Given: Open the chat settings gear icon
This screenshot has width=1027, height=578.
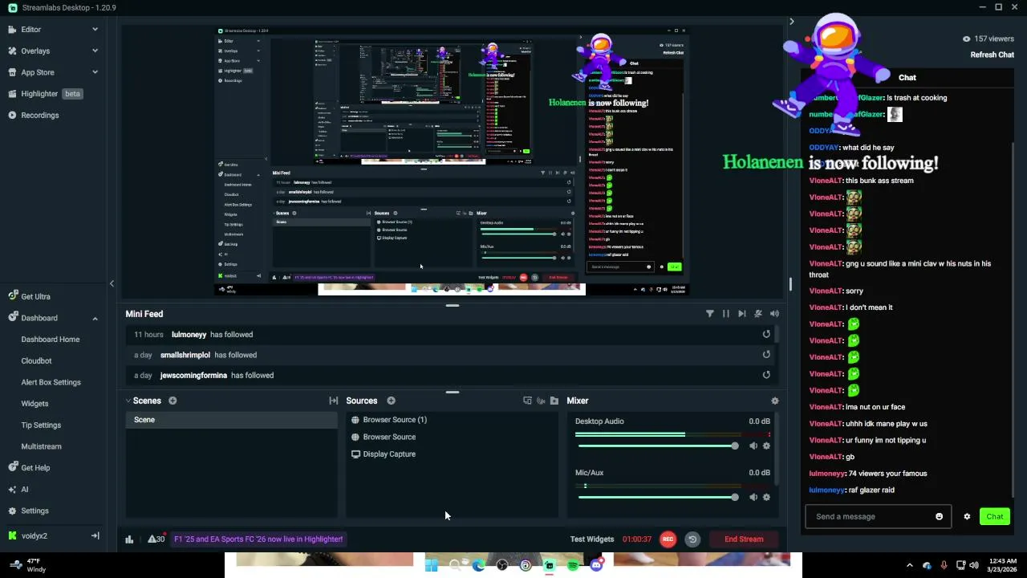Looking at the screenshot, I should pos(967,516).
